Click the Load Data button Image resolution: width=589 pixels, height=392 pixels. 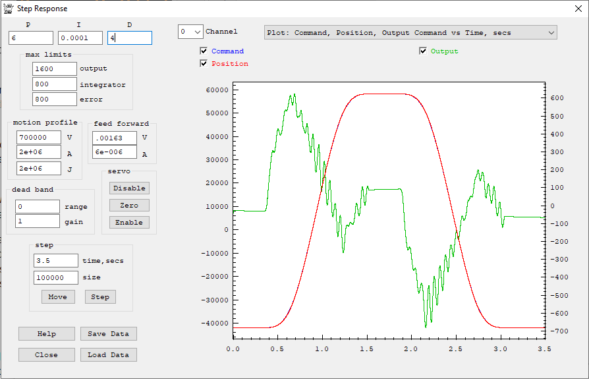(109, 354)
